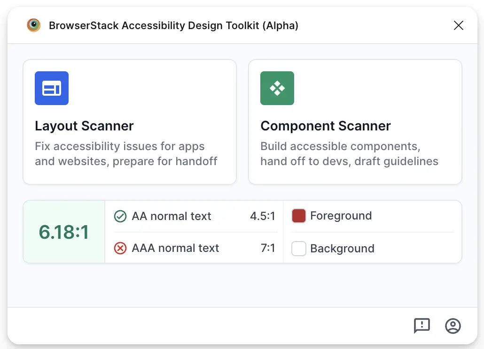
Task: Open the account profile icon
Action: (x=453, y=326)
